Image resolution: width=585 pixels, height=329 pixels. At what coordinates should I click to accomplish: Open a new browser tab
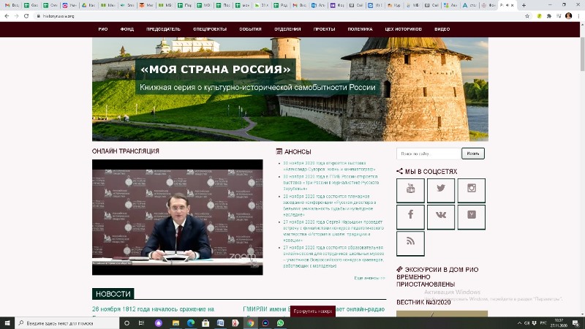[x=524, y=5]
